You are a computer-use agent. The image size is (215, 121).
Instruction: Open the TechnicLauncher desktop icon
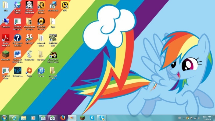click(x=17, y=72)
